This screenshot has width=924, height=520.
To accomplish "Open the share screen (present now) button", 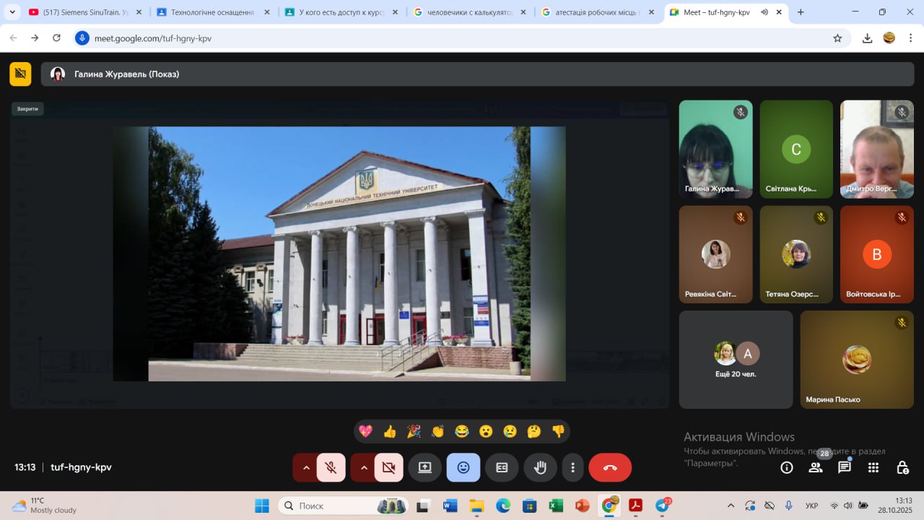I will point(424,467).
